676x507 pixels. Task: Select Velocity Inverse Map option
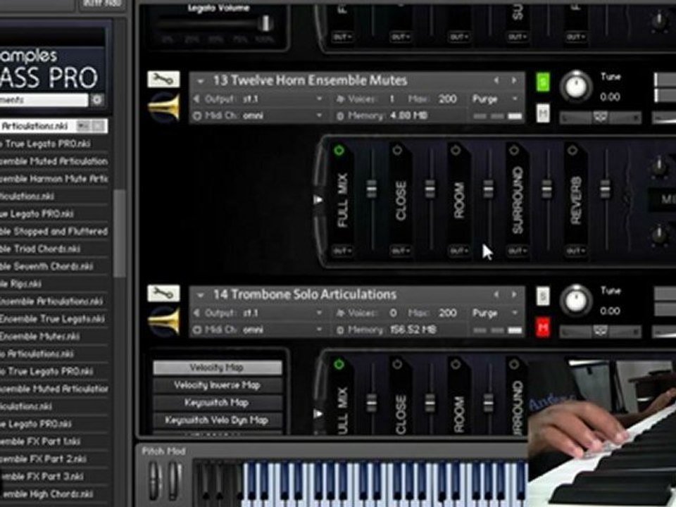coord(218,385)
